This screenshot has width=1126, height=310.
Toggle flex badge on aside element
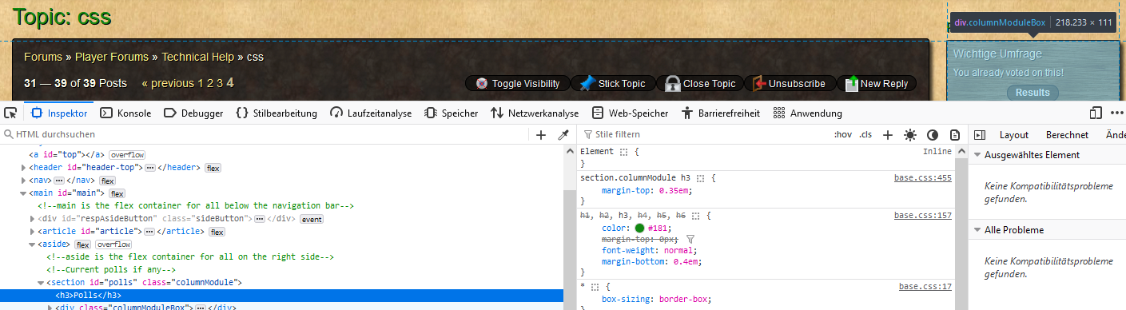click(82, 244)
